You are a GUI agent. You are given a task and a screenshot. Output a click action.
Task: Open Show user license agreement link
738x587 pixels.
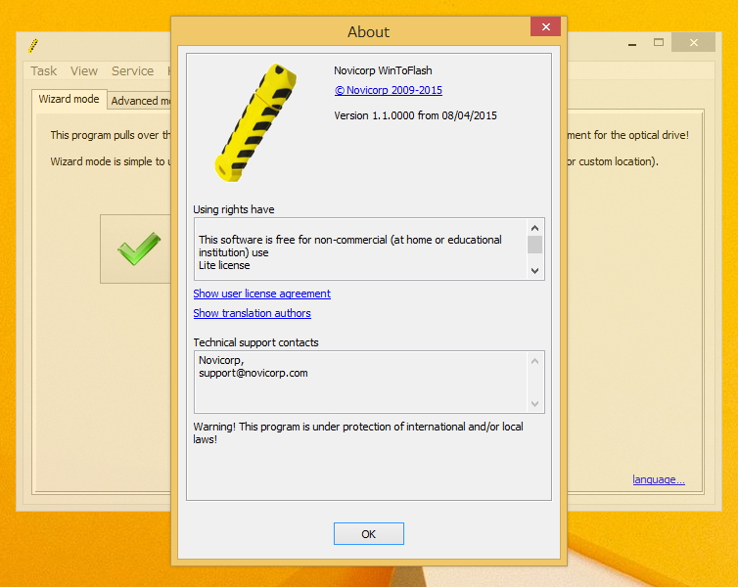click(261, 293)
